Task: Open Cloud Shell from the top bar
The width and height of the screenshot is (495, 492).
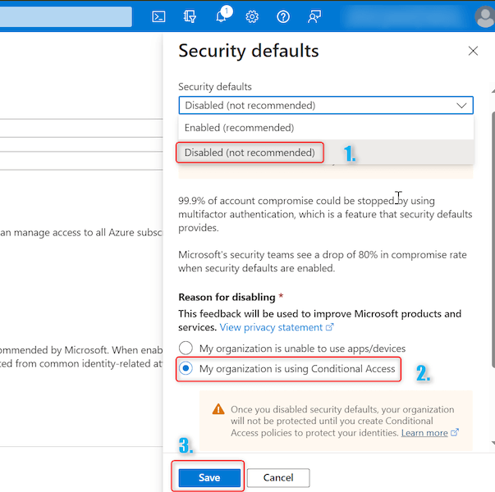Action: coord(159,16)
